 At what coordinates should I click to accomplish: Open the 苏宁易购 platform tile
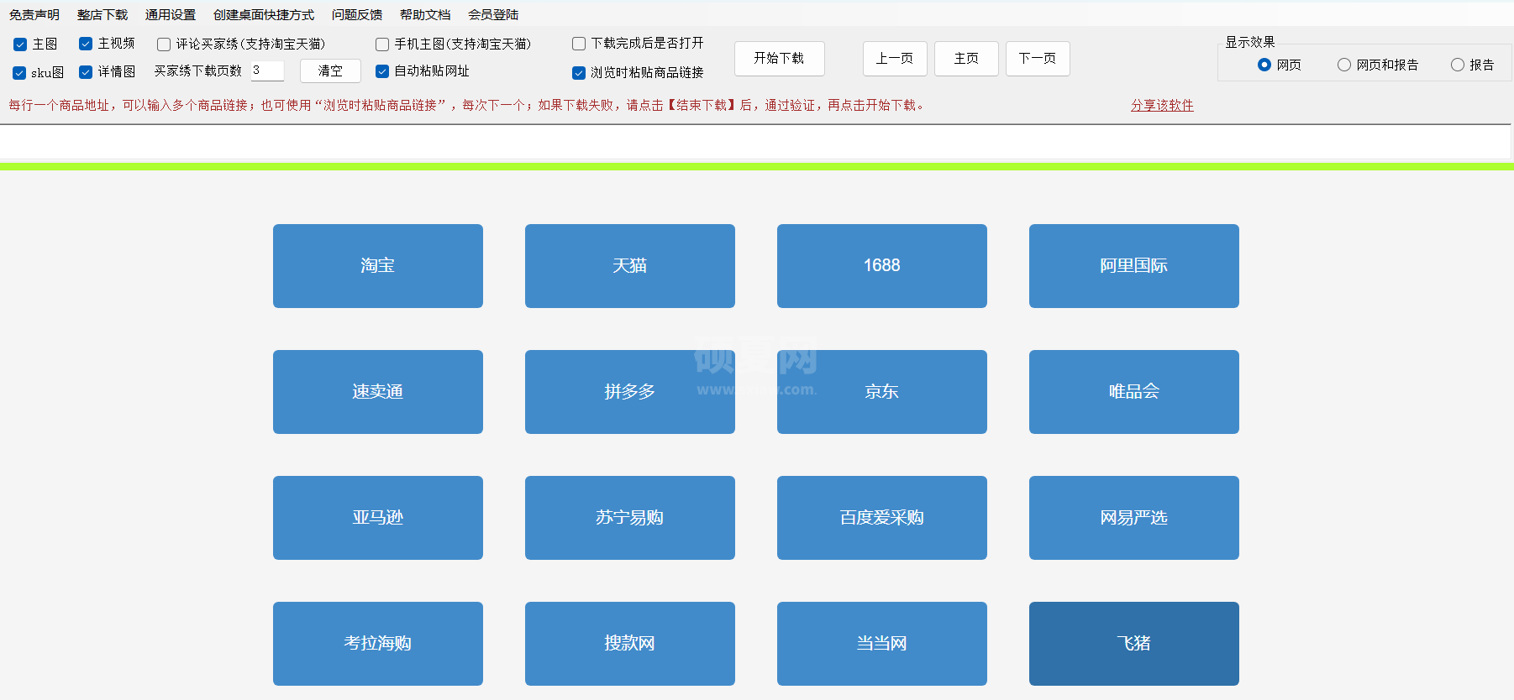[x=630, y=518]
